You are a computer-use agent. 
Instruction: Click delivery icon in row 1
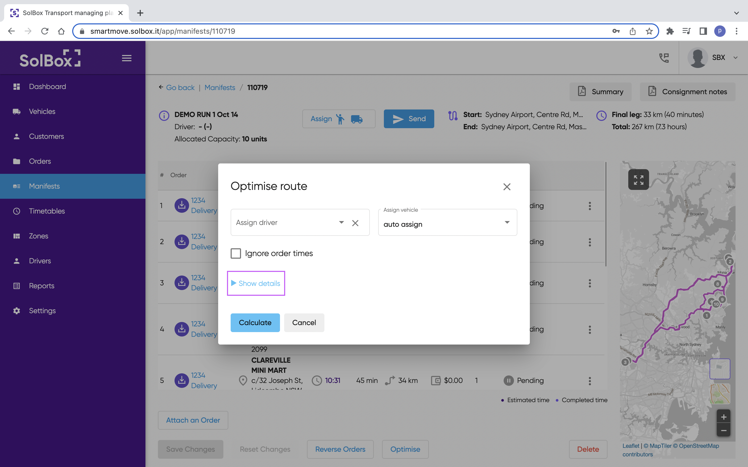(x=182, y=205)
